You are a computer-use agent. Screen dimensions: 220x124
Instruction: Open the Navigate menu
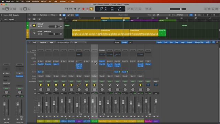point(35,1)
